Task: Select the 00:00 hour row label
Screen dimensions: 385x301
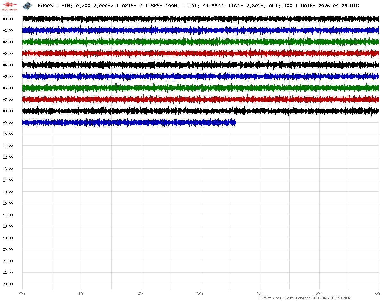Action: pos(8,19)
